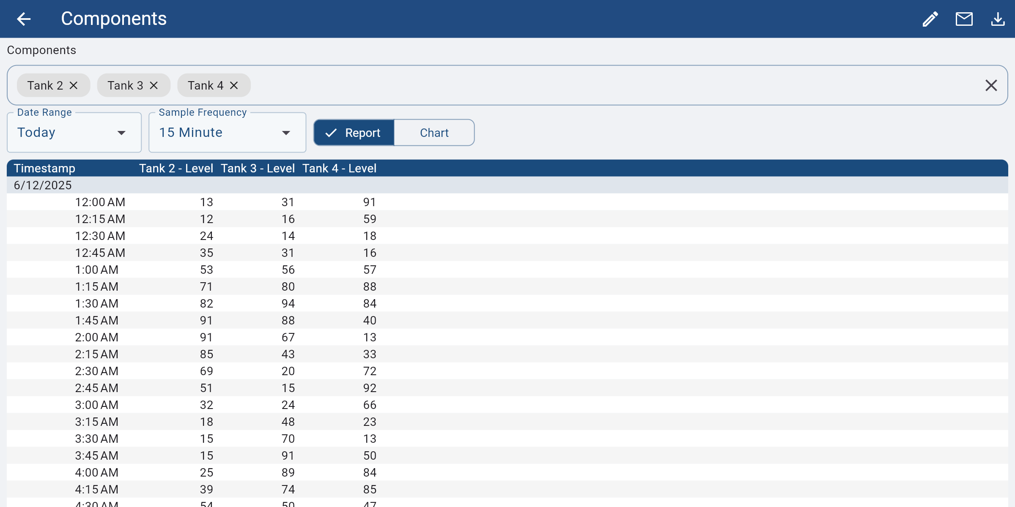Select Tank 3 value 94 at 1:30 AM
Image resolution: width=1015 pixels, height=507 pixels.
click(x=288, y=303)
